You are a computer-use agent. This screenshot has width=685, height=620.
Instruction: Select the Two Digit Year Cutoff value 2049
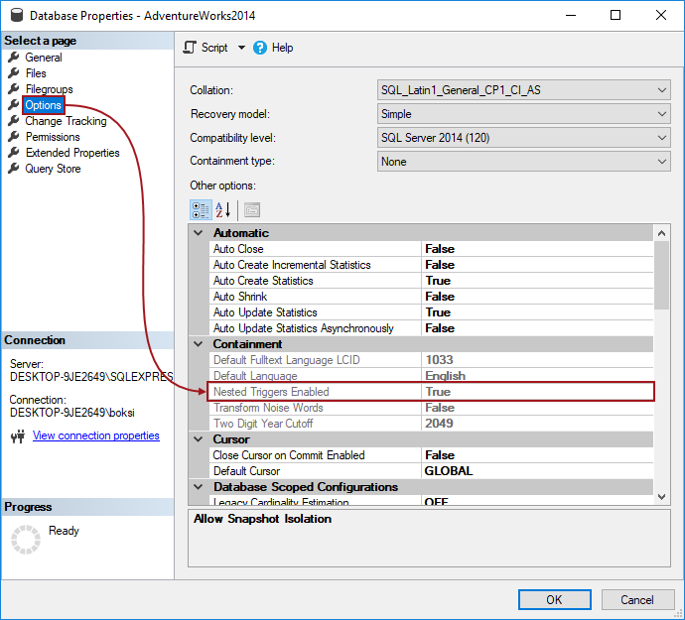(537, 424)
